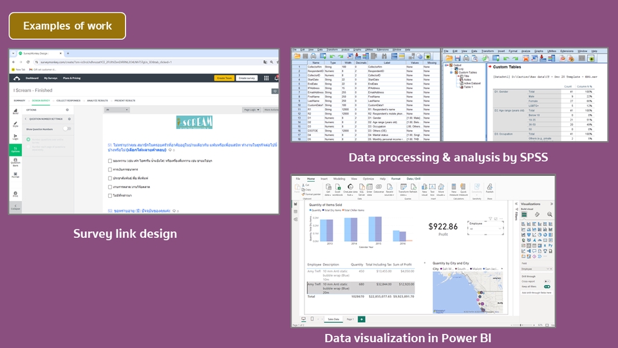Toggle Show Question Numbers switch
The width and height of the screenshot is (618, 348).
(67, 129)
